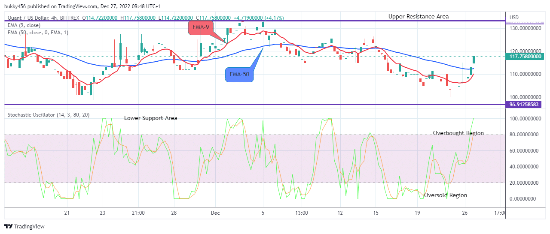Click the '23' date on time axis
The width and height of the screenshot is (550, 234).
coord(102,213)
